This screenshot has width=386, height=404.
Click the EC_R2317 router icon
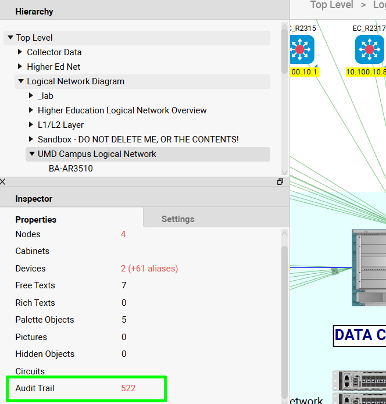[370, 50]
